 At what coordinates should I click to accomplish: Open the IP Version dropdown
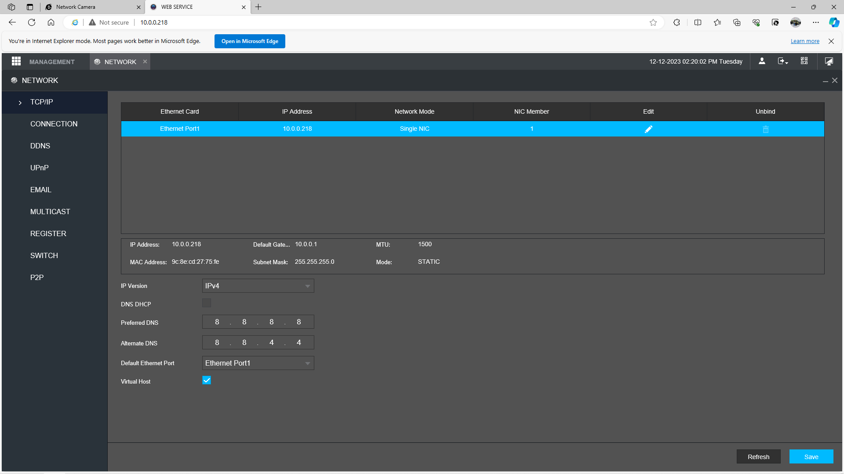258,286
